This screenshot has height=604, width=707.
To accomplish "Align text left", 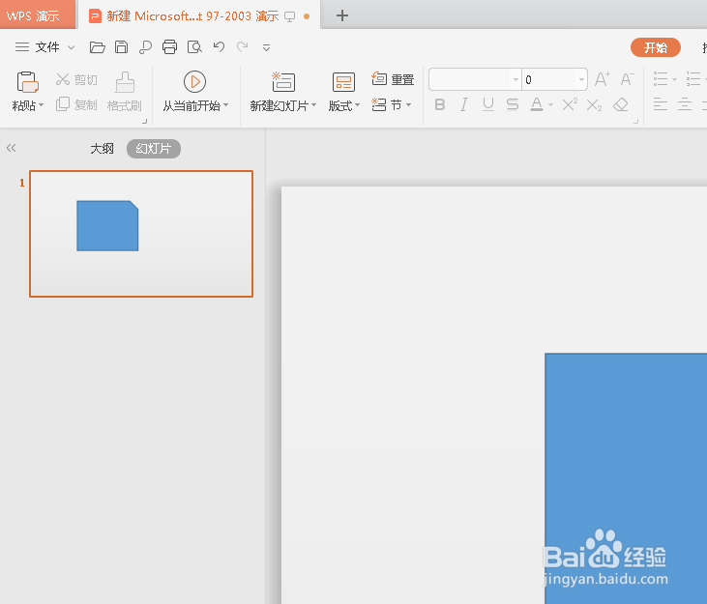I will pyautogui.click(x=661, y=104).
